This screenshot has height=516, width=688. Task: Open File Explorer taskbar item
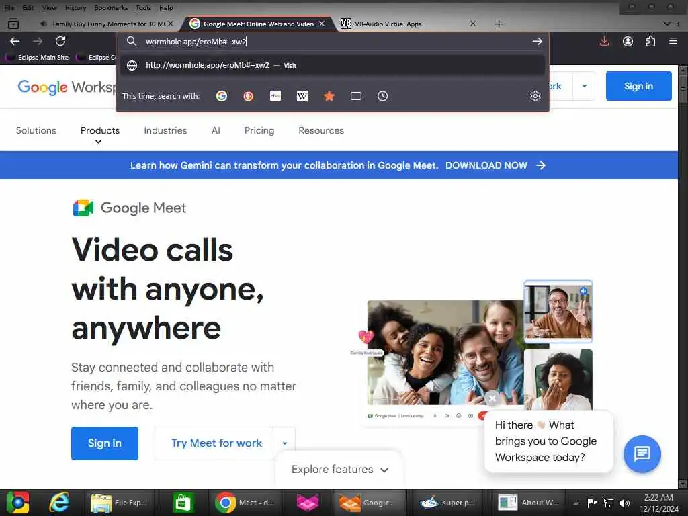click(x=120, y=503)
